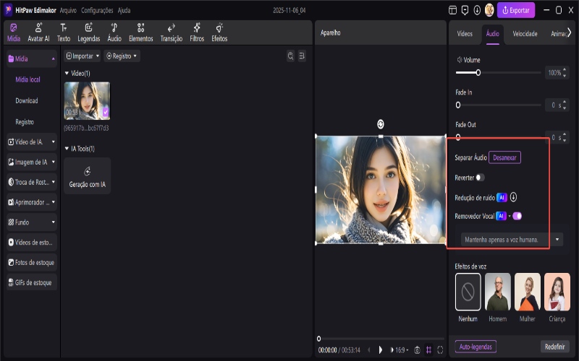This screenshot has height=361, width=579.
Task: Open the 16:9 aspect ratio dropdown
Action: (400, 350)
